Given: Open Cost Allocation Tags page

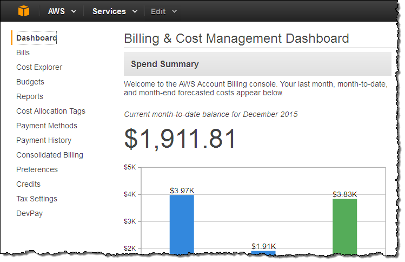Looking at the screenshot, I should pyautogui.click(x=51, y=111).
